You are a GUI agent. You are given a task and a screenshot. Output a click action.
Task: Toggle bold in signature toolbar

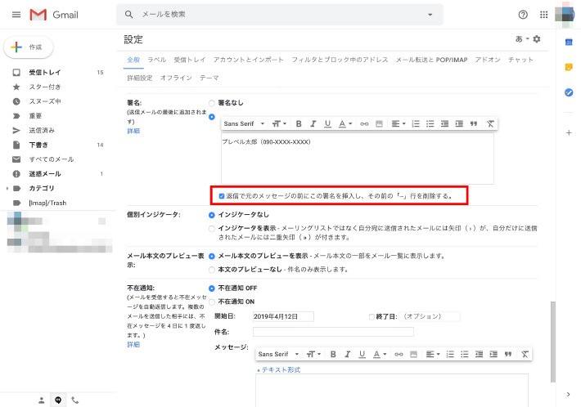pyautogui.click(x=299, y=123)
